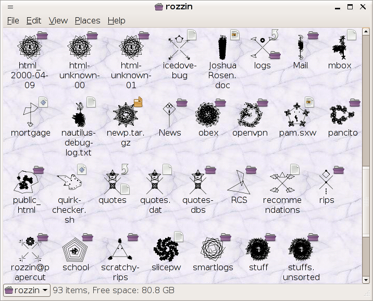Select the html-unknown-00 folder icon
This screenshot has height=301, width=373.
click(x=80, y=47)
